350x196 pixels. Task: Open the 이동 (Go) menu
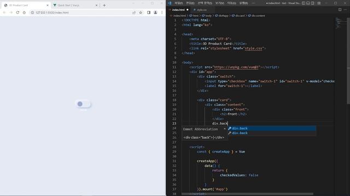click(232, 3)
